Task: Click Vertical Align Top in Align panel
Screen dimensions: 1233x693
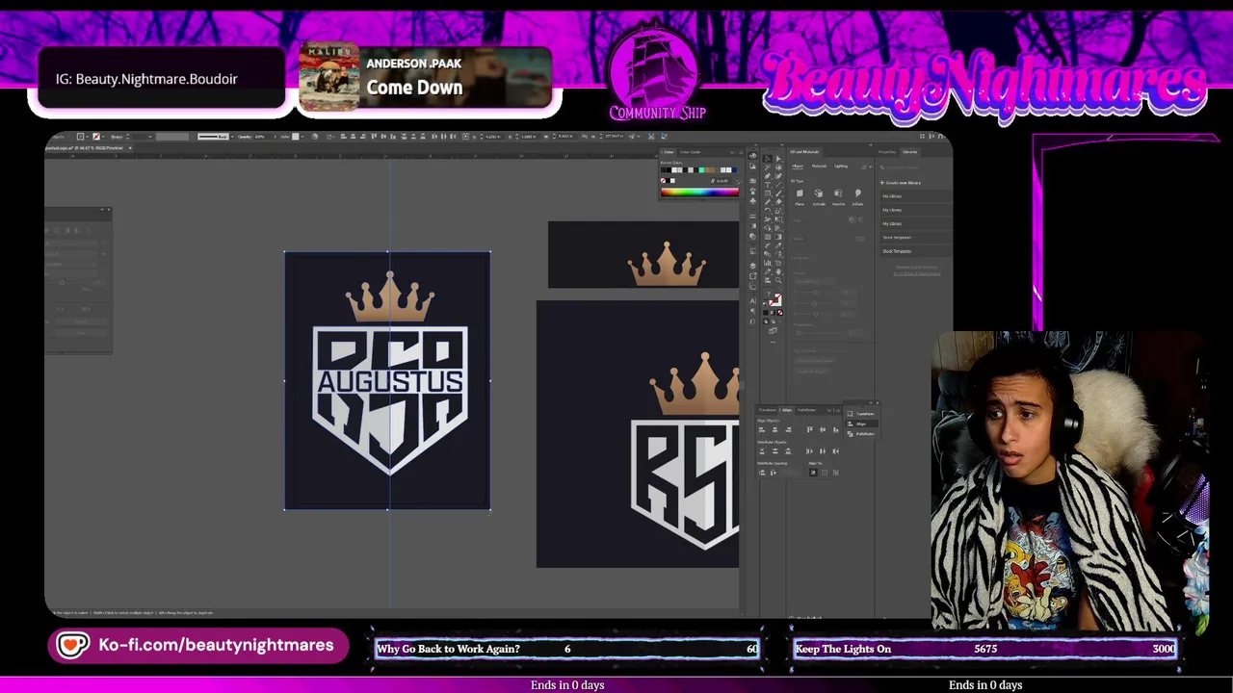Action: (x=809, y=430)
